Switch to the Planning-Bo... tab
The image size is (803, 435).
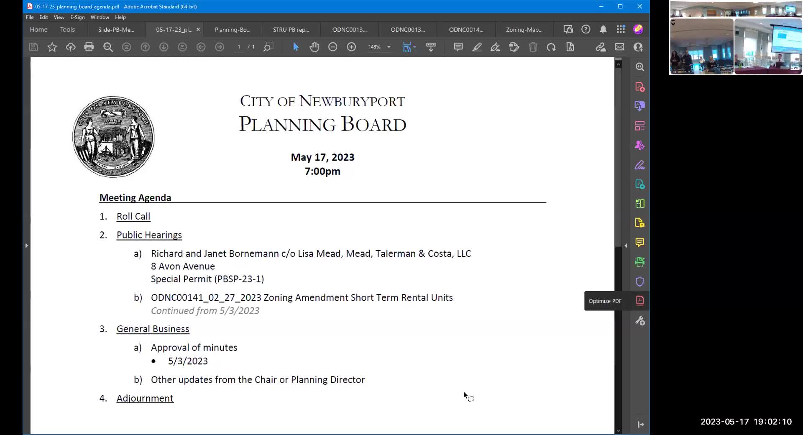coord(233,30)
